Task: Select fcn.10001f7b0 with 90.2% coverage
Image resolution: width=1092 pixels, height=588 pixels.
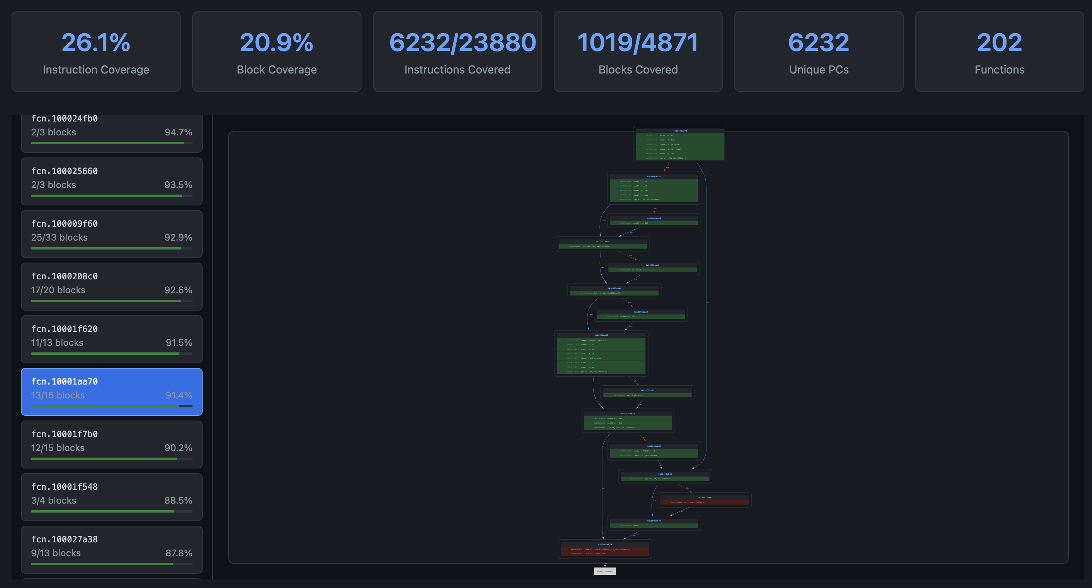Action: (111, 444)
